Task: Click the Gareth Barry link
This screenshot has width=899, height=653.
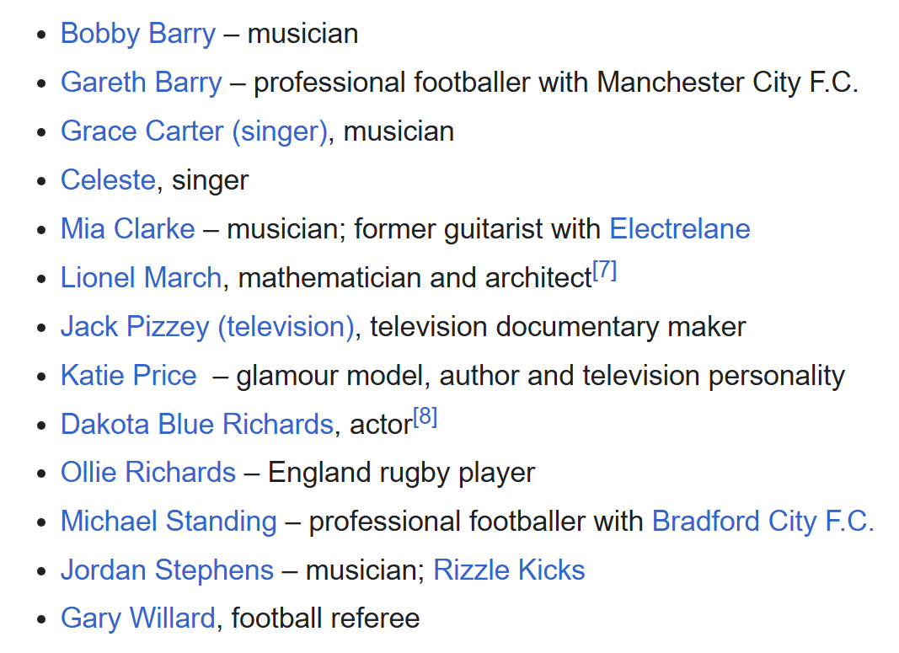Action: tap(142, 83)
